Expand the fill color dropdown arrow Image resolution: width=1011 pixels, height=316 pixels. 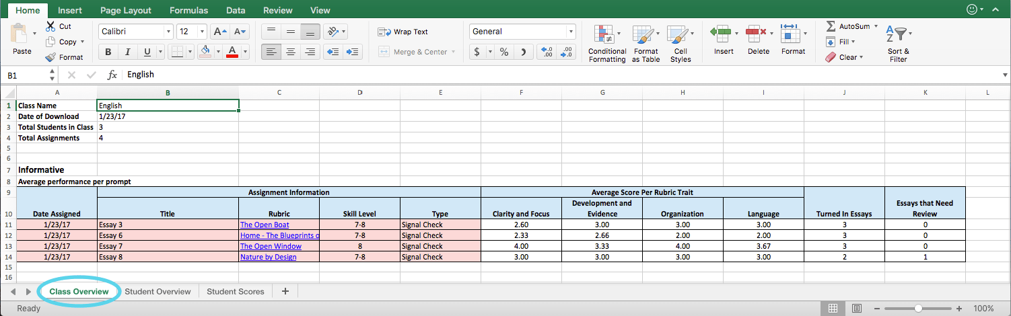[x=218, y=52]
